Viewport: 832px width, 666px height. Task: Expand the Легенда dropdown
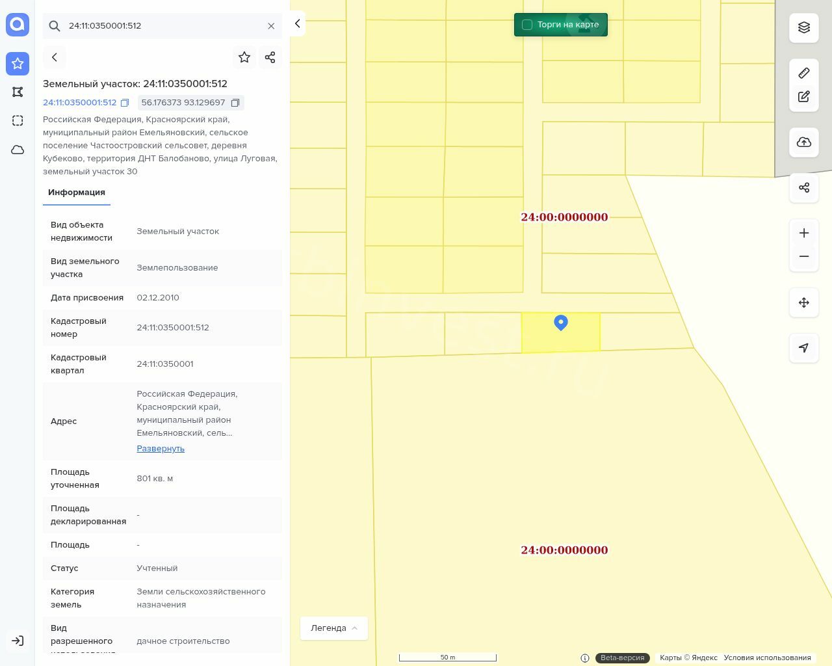[333, 628]
